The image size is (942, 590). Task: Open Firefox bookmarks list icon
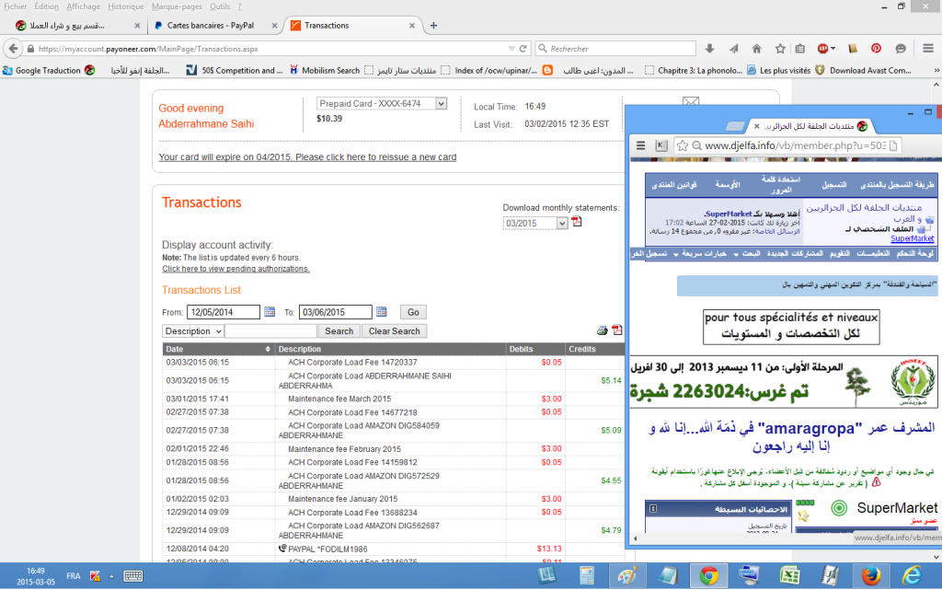coord(800,49)
